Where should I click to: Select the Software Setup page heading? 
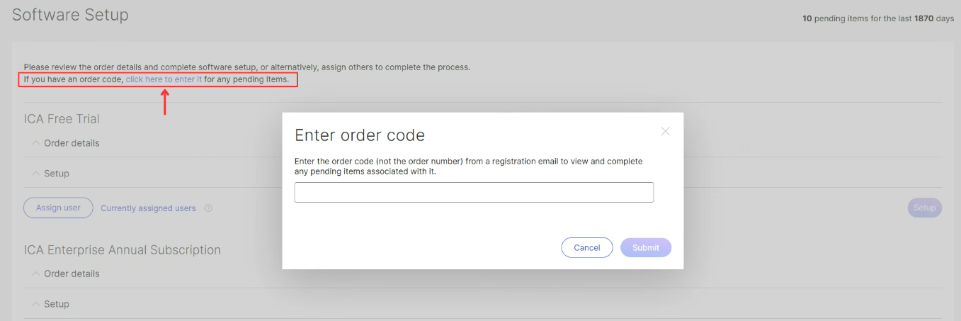pos(70,14)
